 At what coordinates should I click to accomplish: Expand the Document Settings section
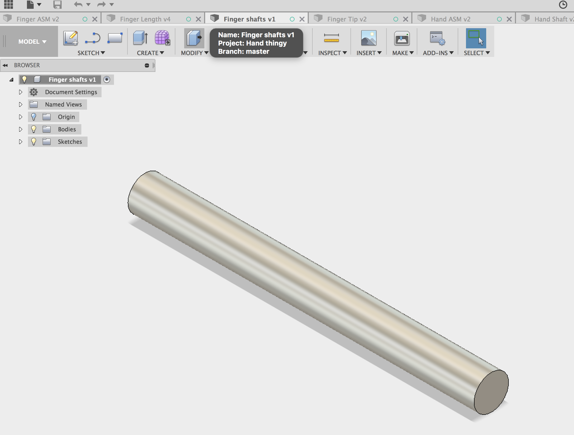click(21, 92)
